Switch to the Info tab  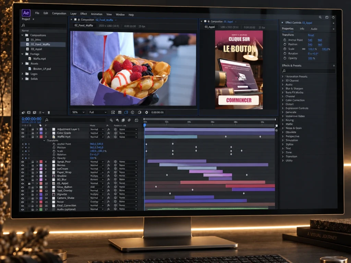(x=302, y=29)
